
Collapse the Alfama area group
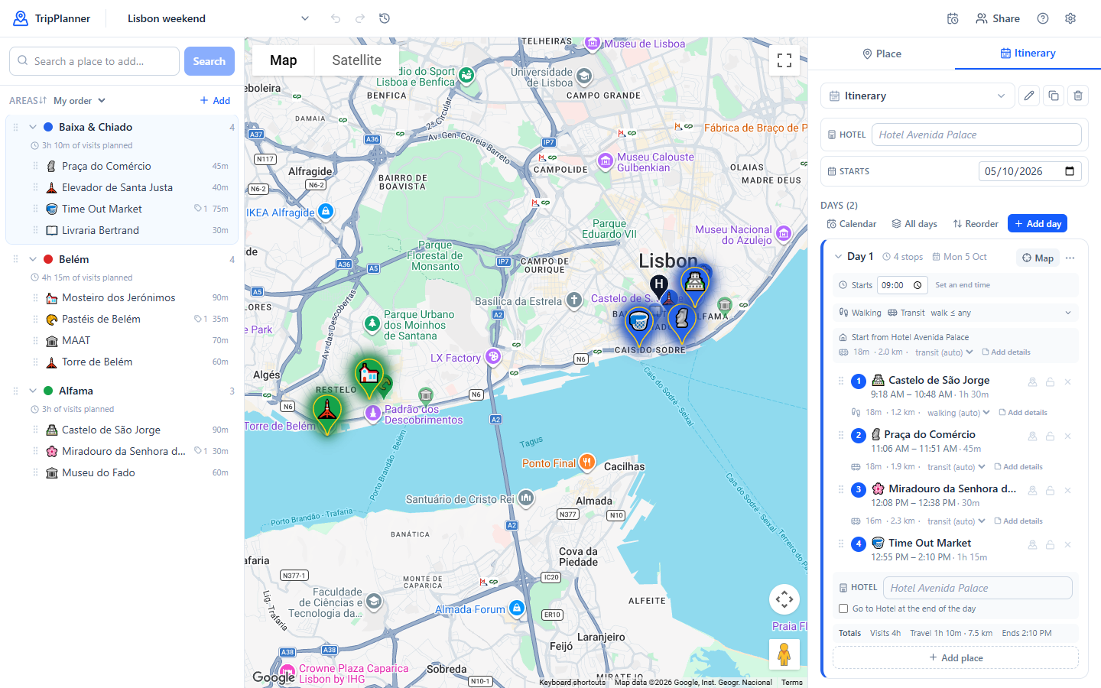point(33,391)
